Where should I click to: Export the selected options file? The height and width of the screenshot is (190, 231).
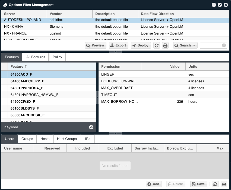point(118,45)
